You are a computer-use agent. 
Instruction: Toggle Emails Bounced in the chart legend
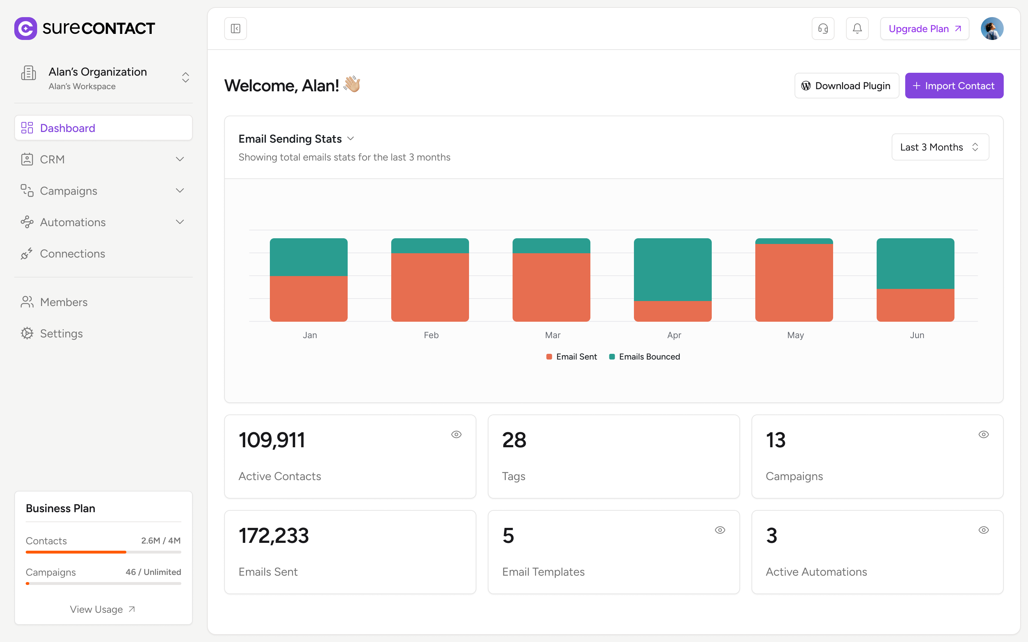[644, 356]
